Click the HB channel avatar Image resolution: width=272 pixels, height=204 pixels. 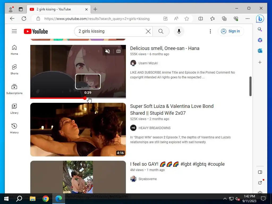(x=133, y=128)
